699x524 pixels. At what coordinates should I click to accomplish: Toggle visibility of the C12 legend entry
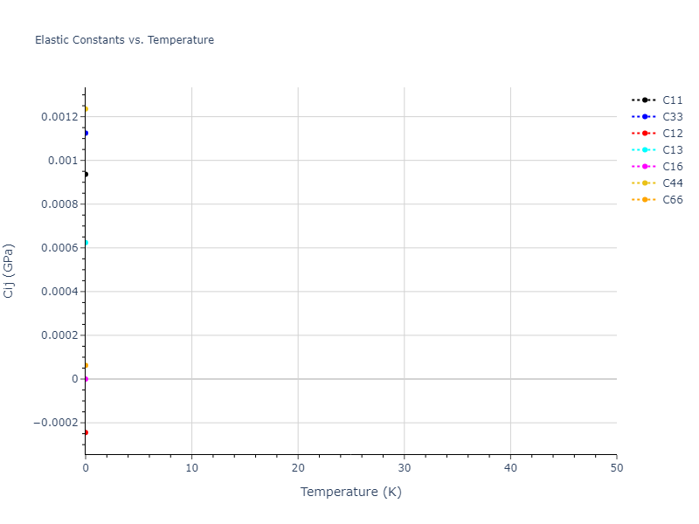[673, 134]
